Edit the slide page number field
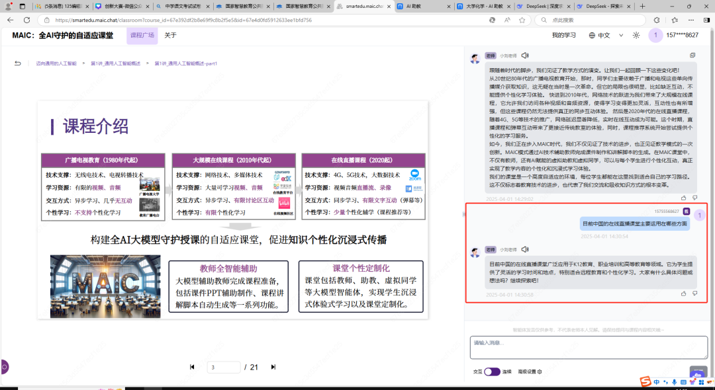Image resolution: width=715 pixels, height=390 pixels. click(224, 367)
